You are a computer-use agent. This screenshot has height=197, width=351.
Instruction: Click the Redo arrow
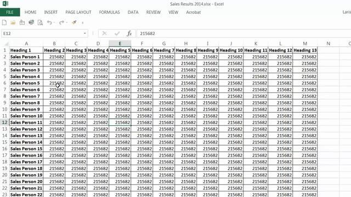point(61,22)
